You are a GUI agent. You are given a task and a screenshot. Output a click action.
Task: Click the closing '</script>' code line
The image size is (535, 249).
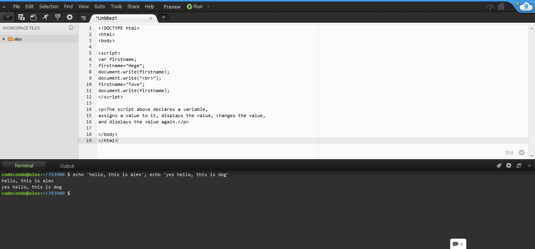(110, 97)
